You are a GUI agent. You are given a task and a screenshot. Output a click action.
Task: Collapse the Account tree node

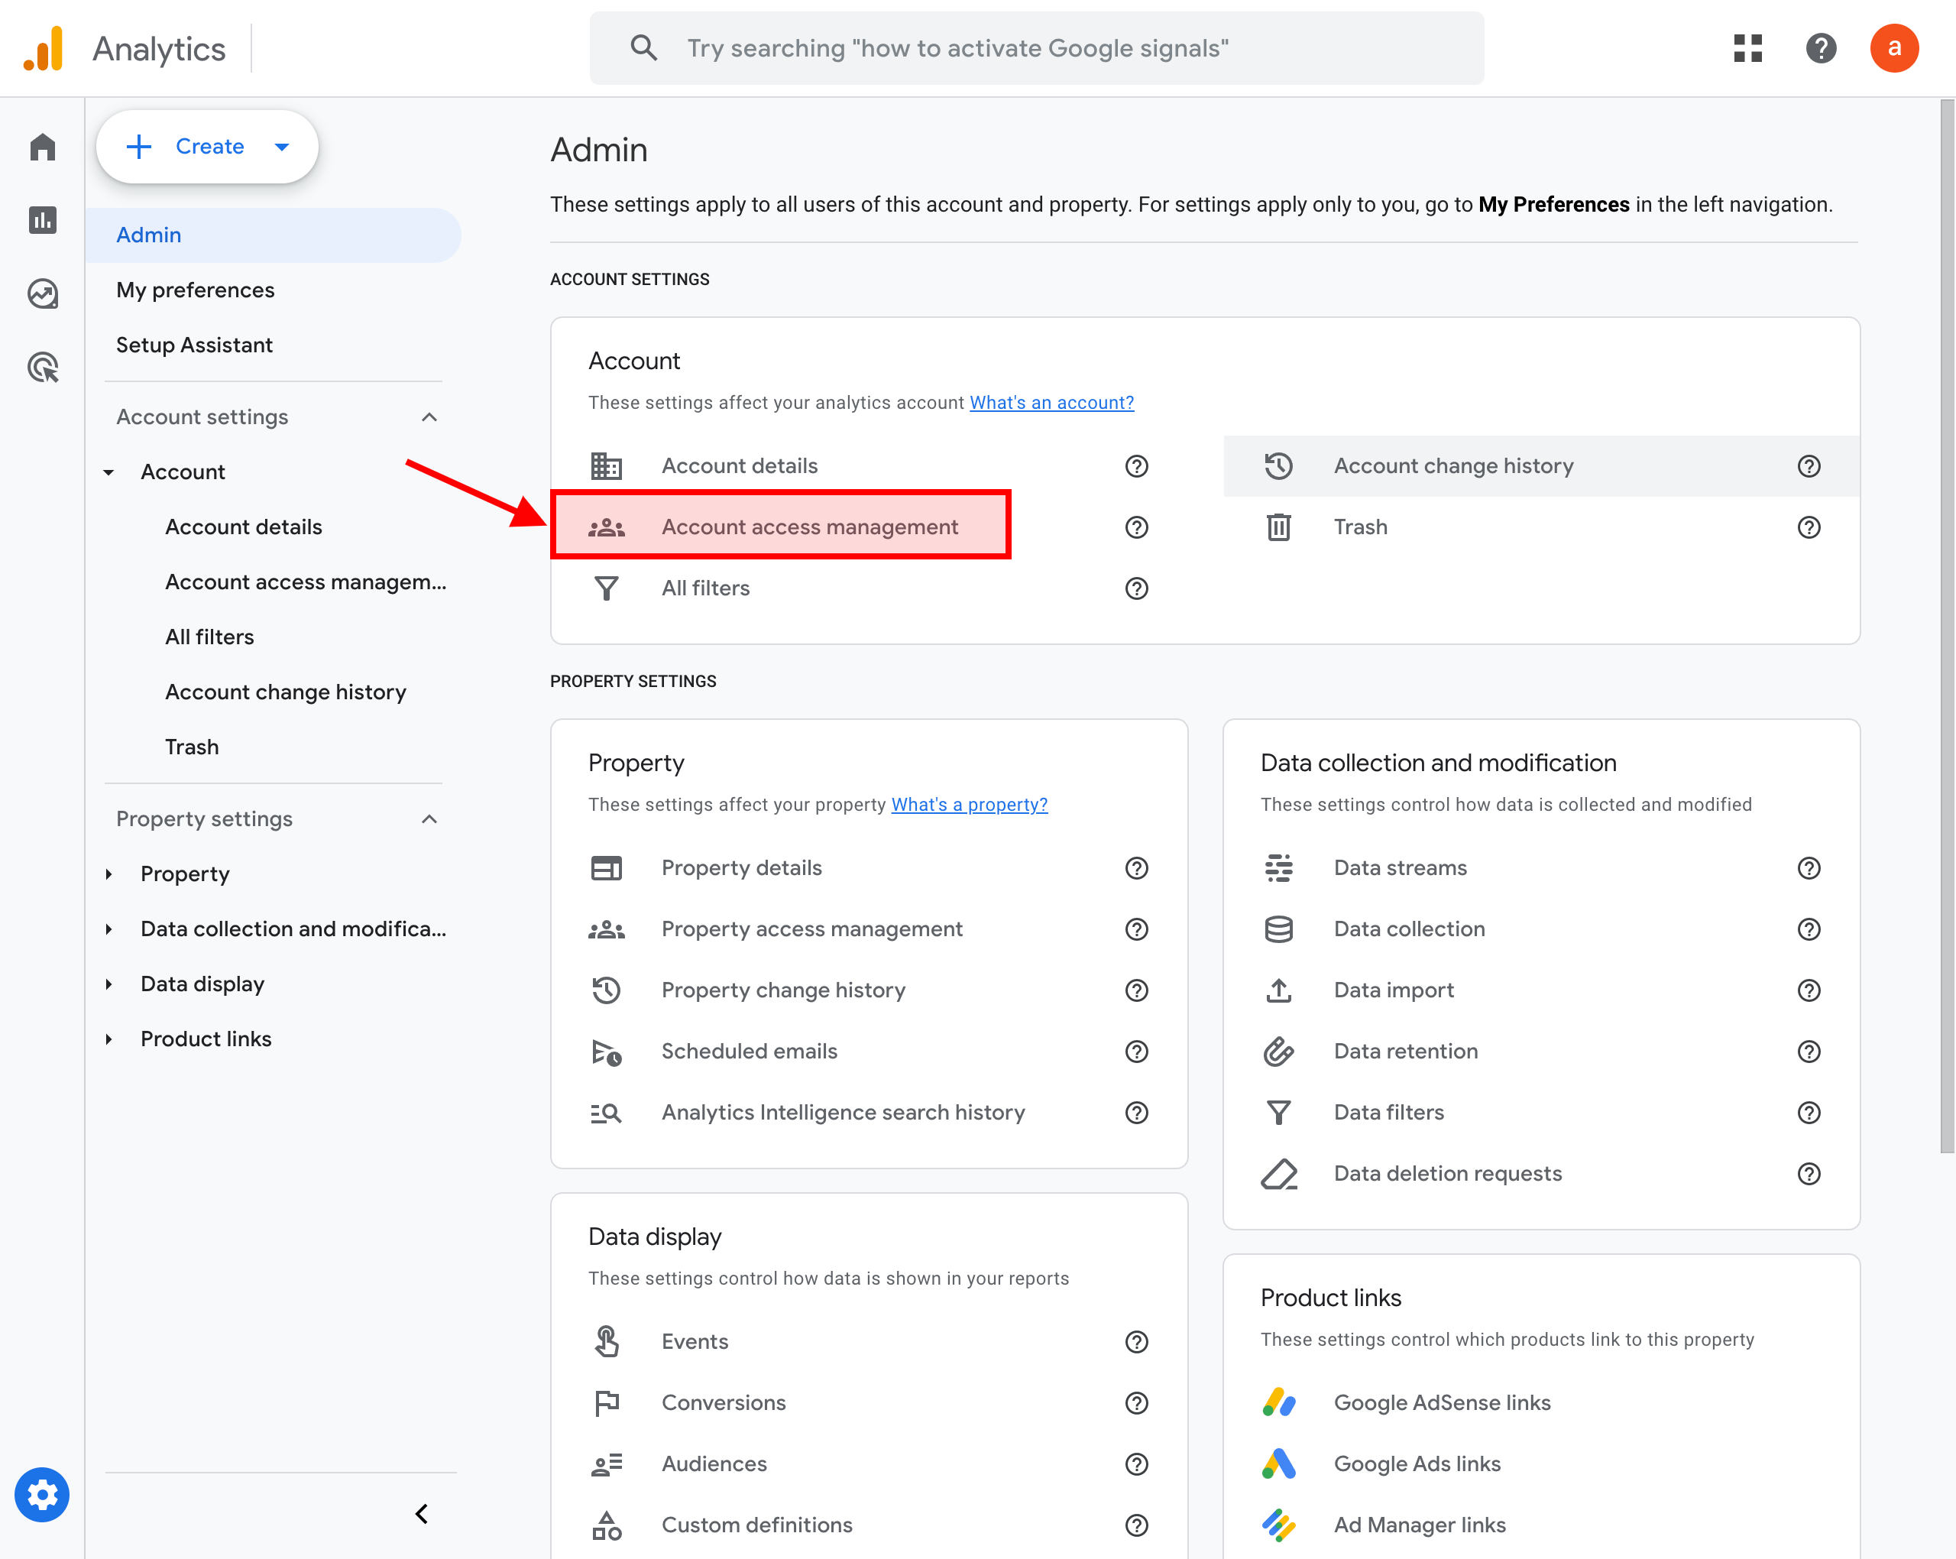click(x=108, y=472)
